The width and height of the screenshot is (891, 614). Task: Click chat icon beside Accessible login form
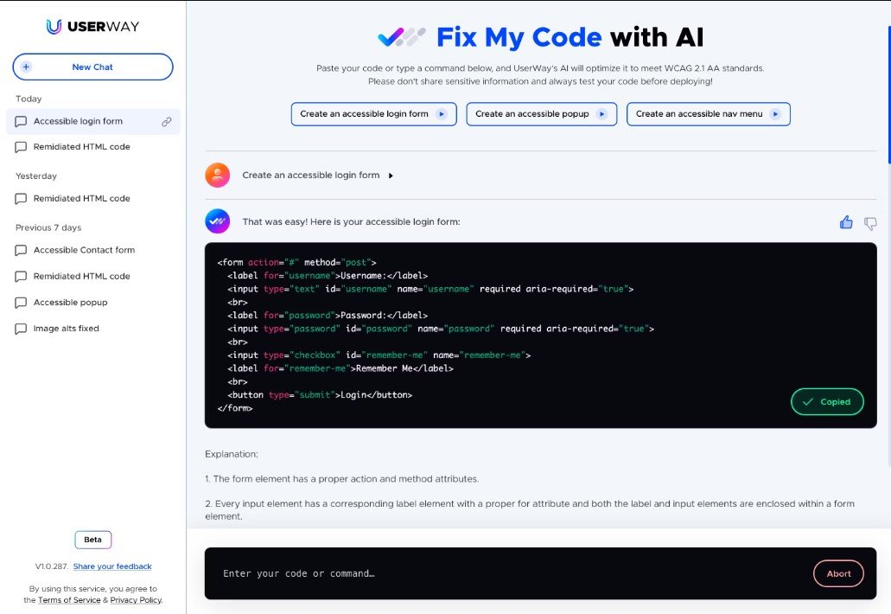21,122
